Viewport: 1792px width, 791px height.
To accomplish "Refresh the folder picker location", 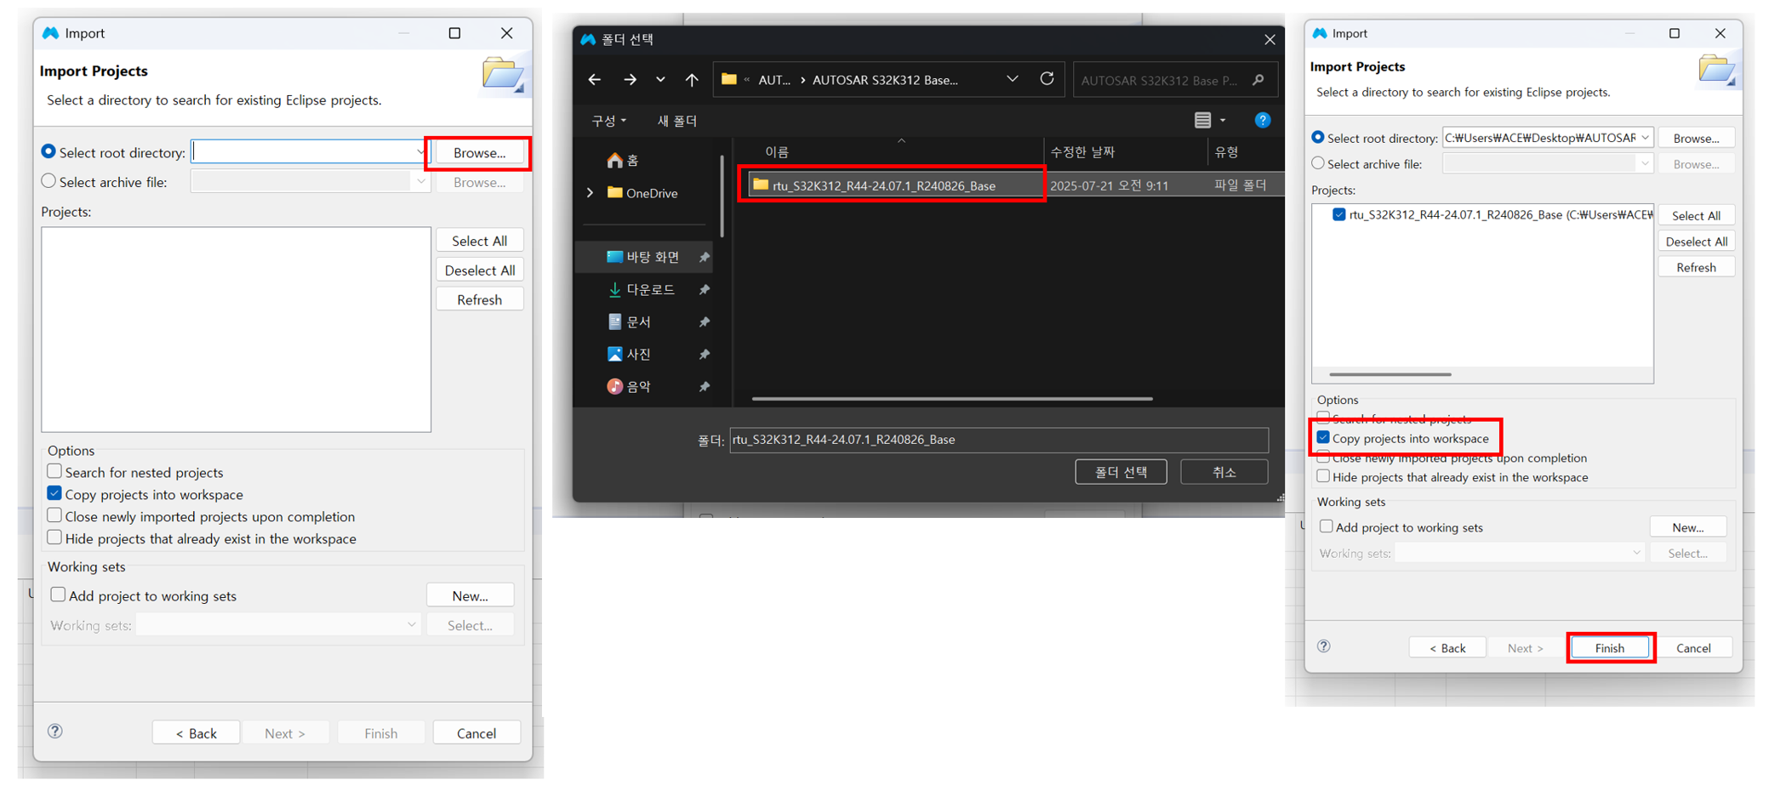I will 1047,79.
